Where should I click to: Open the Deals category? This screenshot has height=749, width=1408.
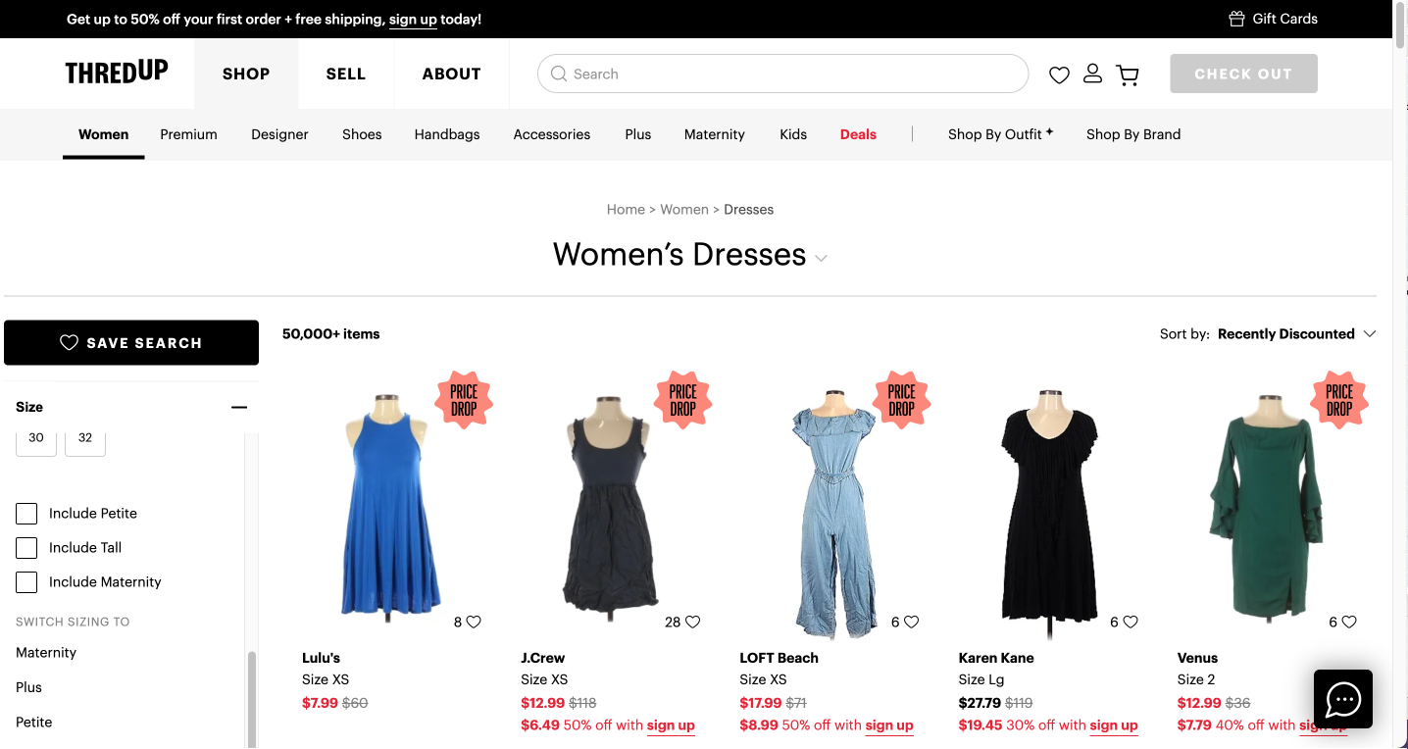point(858,134)
